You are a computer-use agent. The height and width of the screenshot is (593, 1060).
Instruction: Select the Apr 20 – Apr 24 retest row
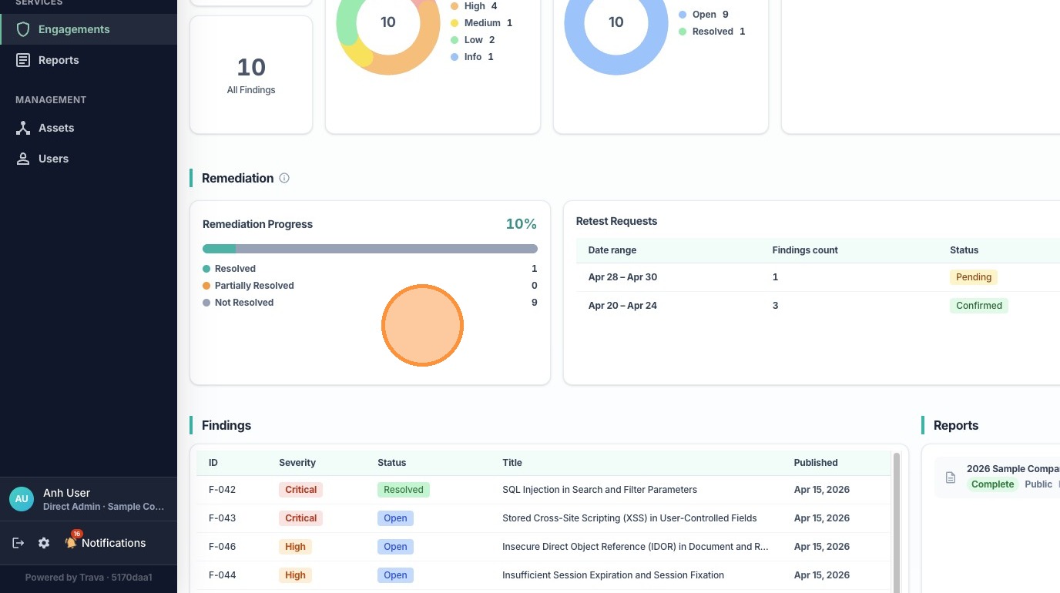point(622,306)
